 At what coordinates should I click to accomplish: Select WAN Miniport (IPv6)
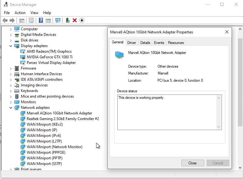44,136
